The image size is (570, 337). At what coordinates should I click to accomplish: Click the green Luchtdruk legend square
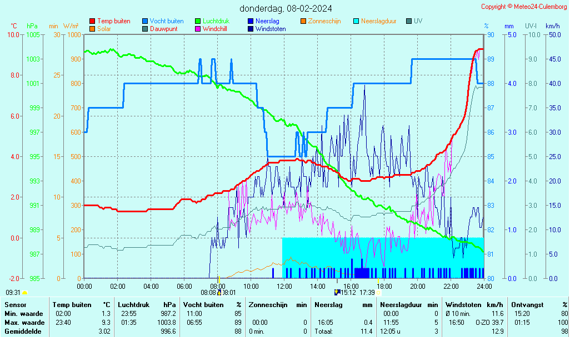[198, 21]
